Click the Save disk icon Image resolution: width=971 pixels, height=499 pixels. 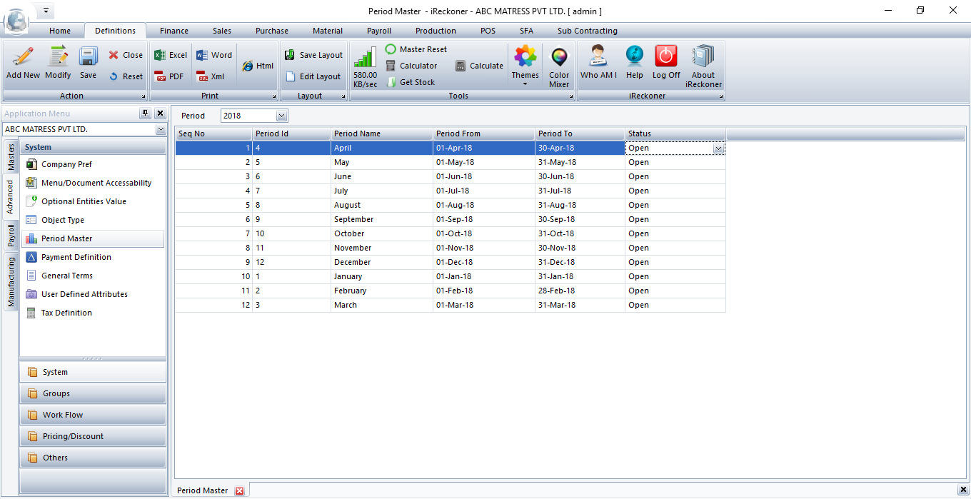[88, 62]
